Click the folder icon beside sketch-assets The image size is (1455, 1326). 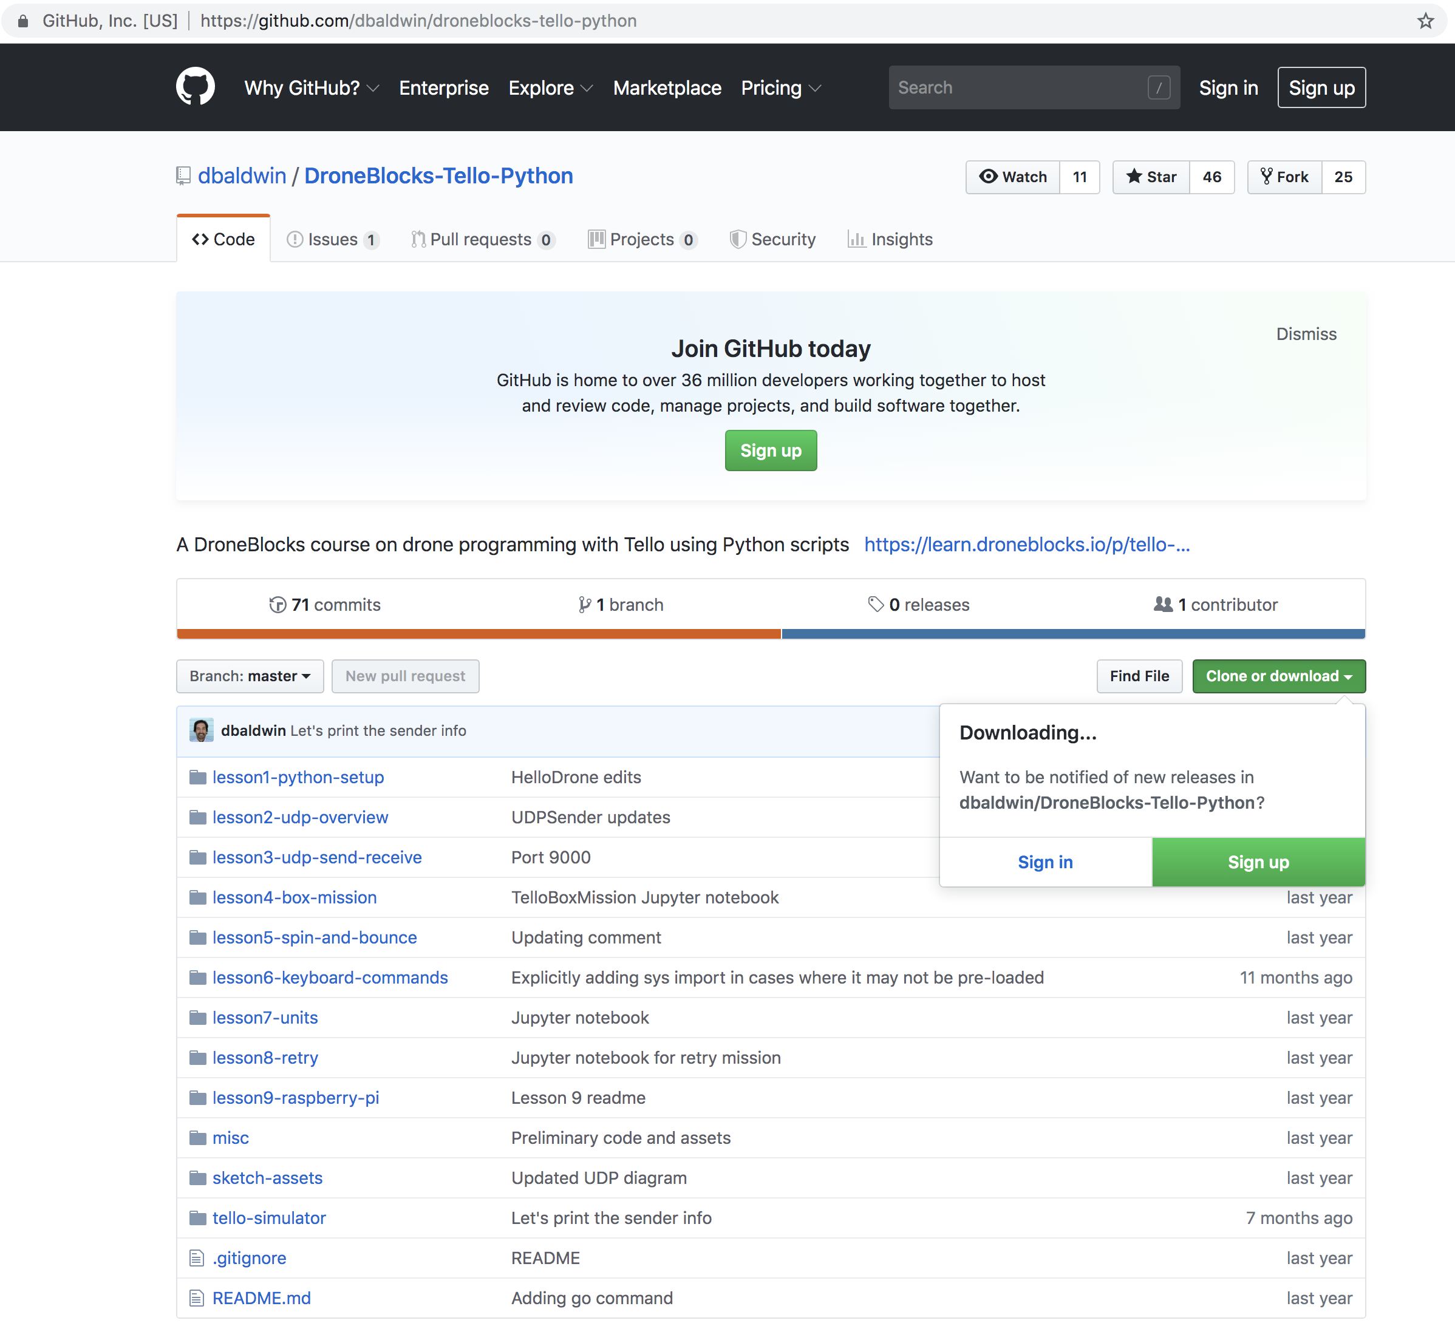(198, 1177)
